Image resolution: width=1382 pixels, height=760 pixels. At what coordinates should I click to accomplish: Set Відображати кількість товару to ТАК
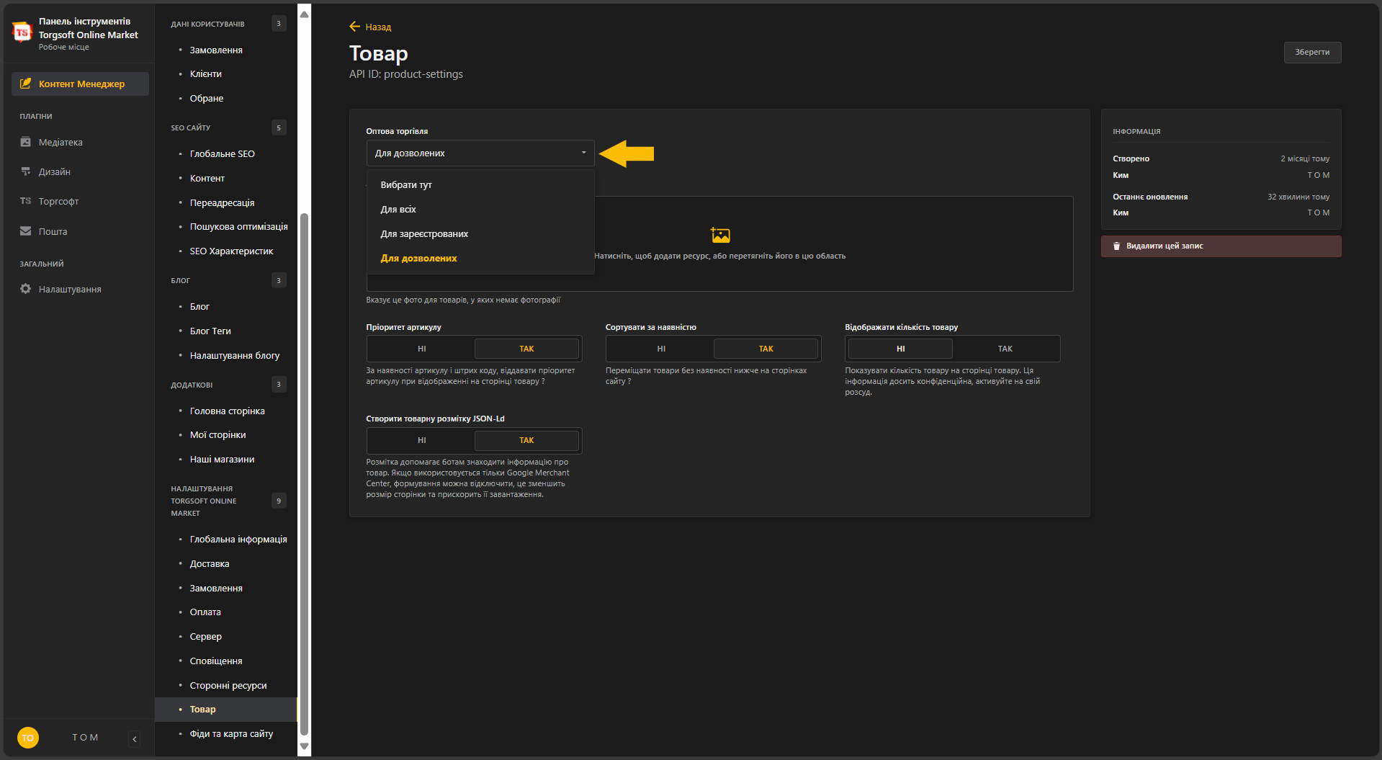(x=1005, y=349)
